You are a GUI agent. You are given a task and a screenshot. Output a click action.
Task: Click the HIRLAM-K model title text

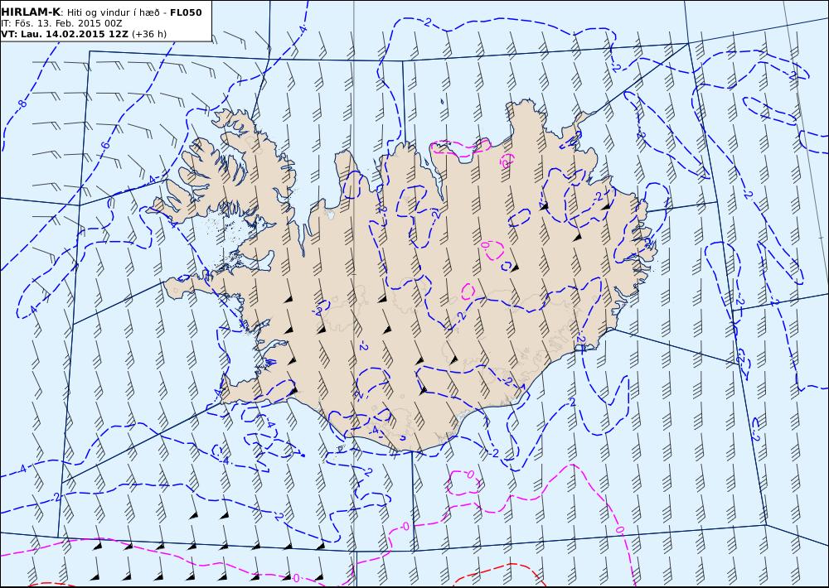pyautogui.click(x=31, y=12)
